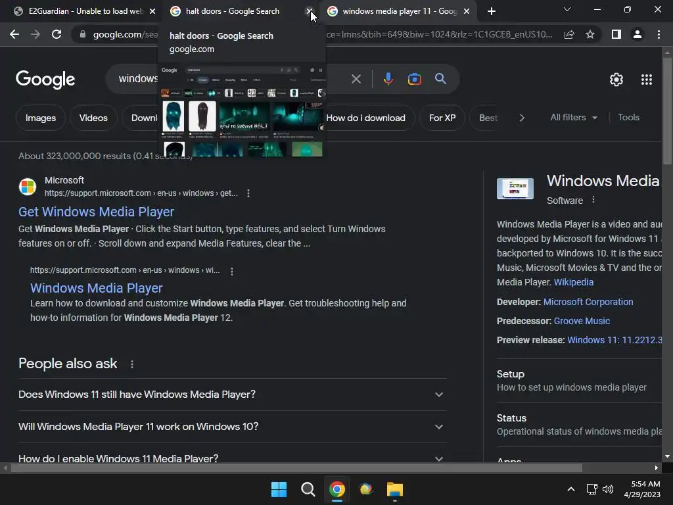Clear the Google search box
Screen dimensions: 673x505
pyautogui.click(x=356, y=79)
